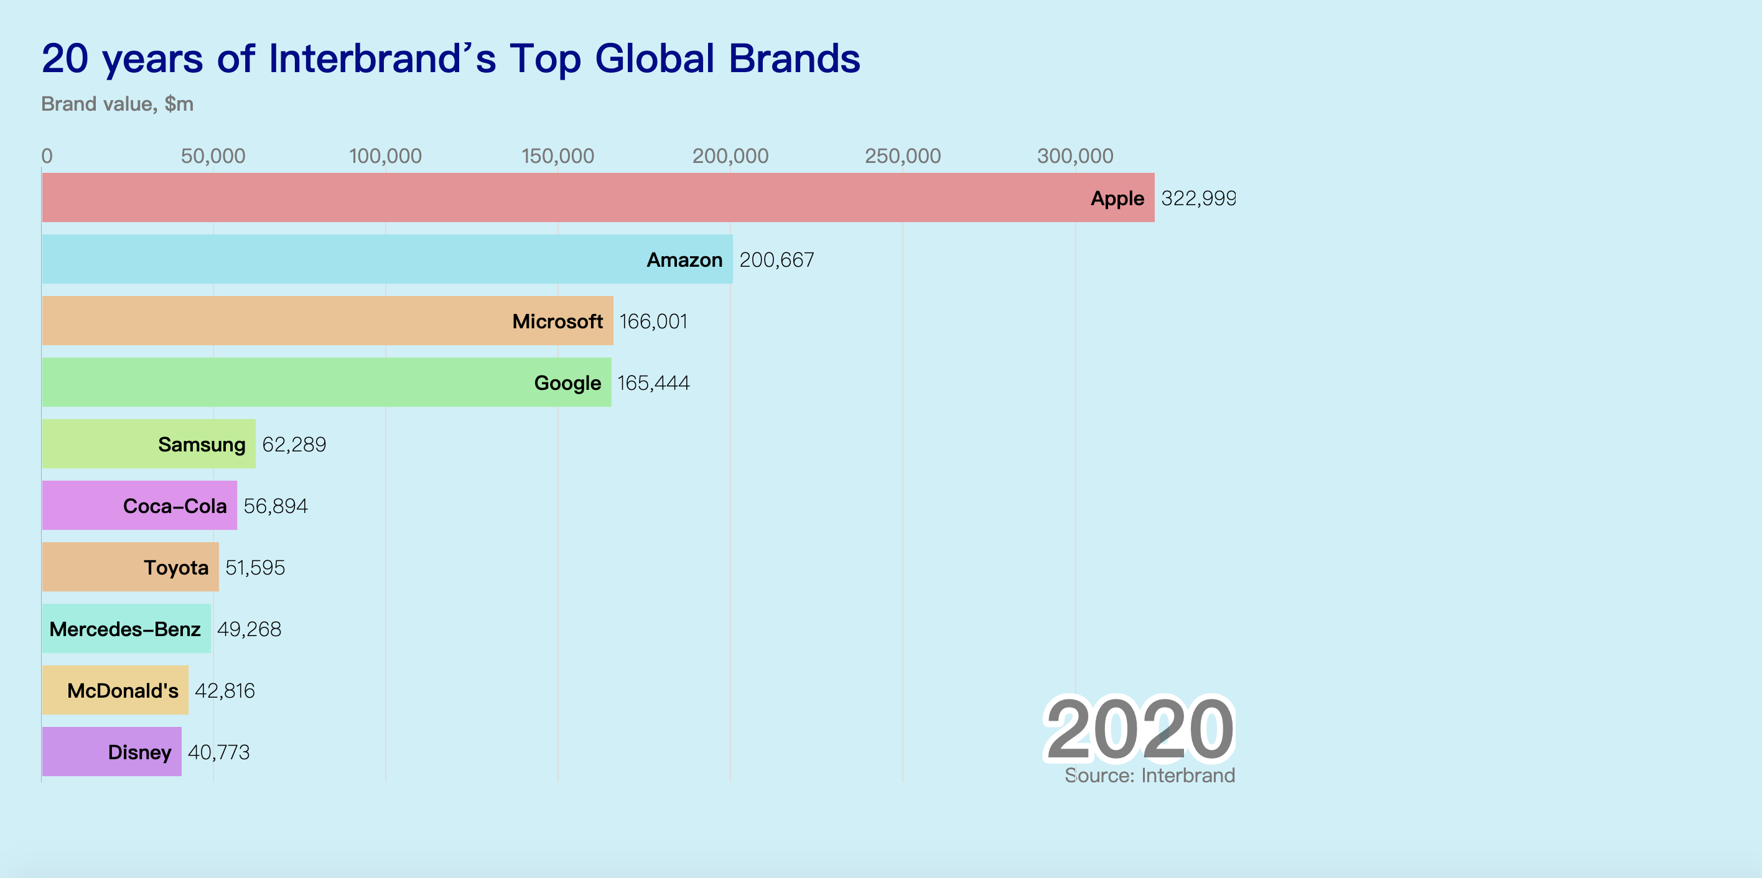Click the Mercedes-Benz value 49,268

(x=249, y=629)
